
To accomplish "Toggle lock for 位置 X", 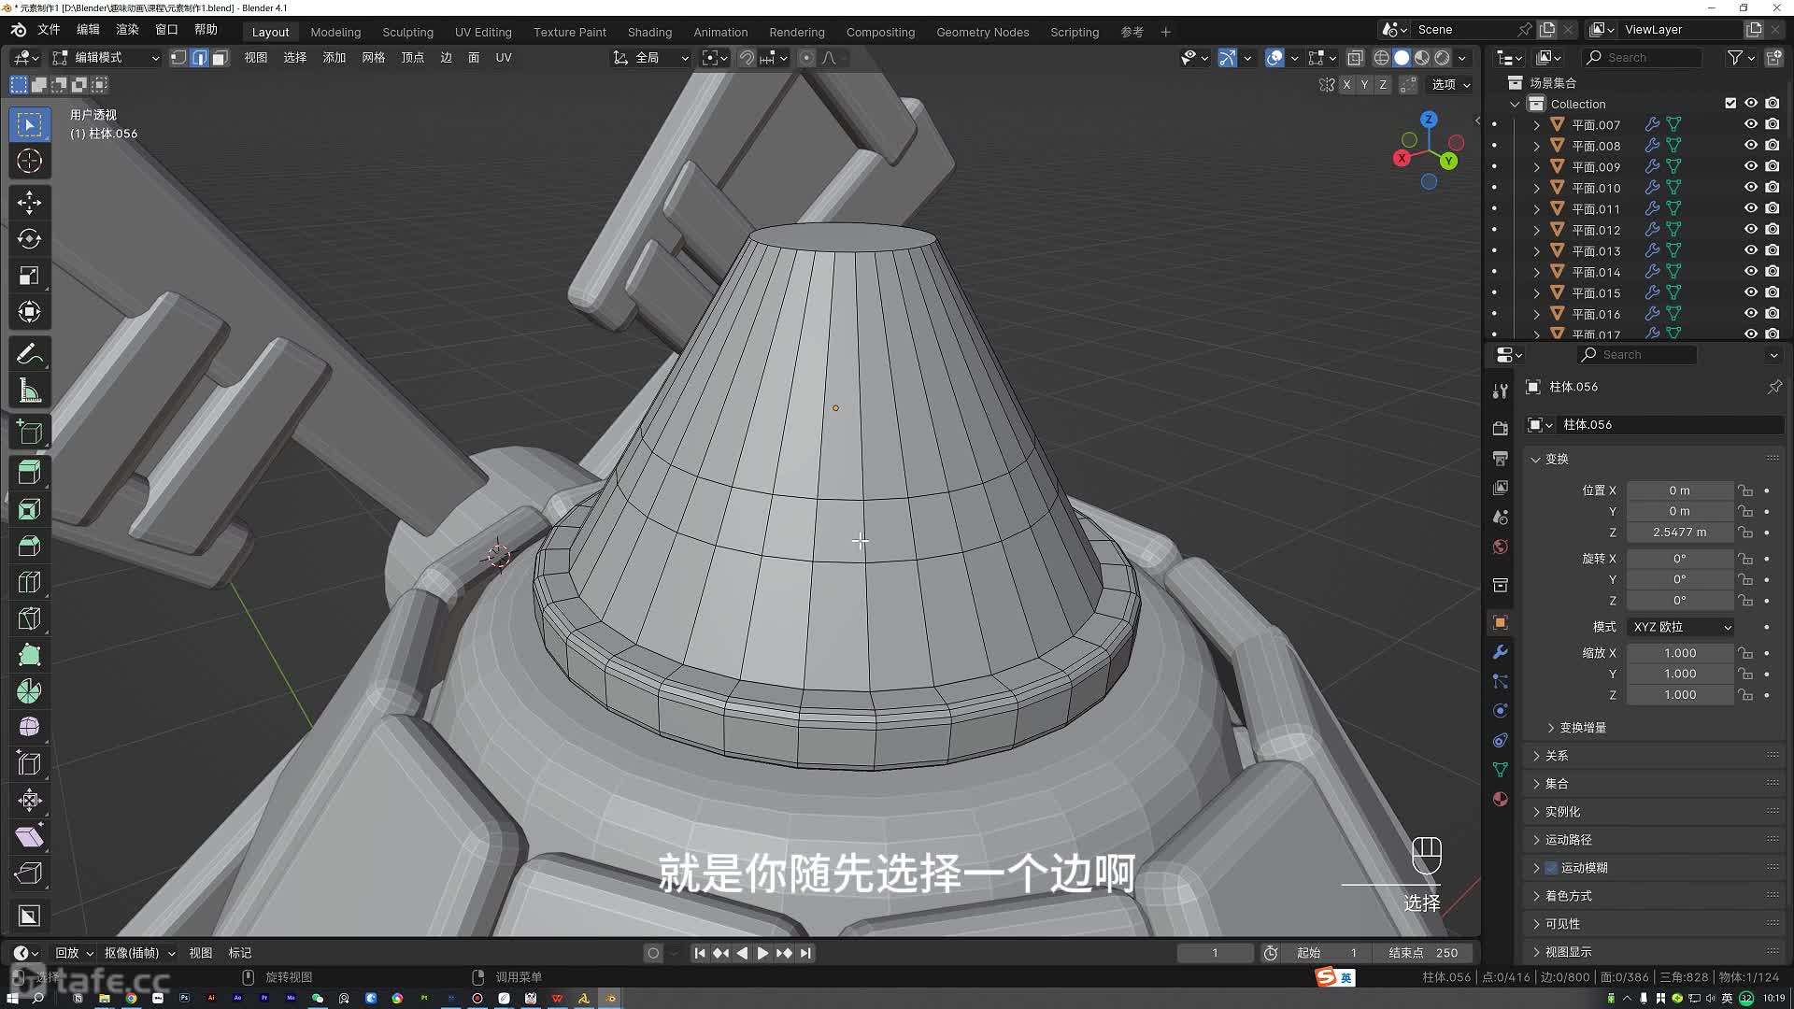I will (x=1744, y=490).
